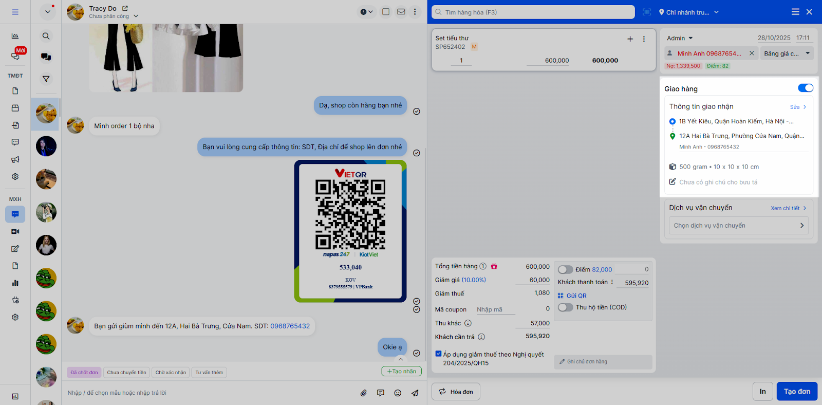Open the bar chart report icon under MXH
822x405 pixels.
pyautogui.click(x=15, y=283)
